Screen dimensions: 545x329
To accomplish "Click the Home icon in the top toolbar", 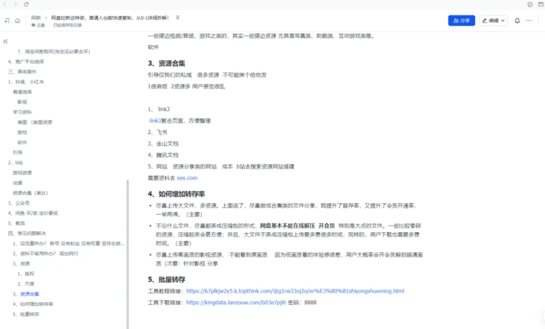I will pyautogui.click(x=18, y=20).
